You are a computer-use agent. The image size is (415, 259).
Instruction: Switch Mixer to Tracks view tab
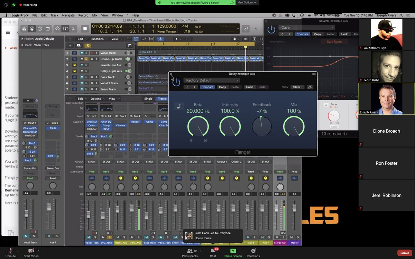coord(162,99)
